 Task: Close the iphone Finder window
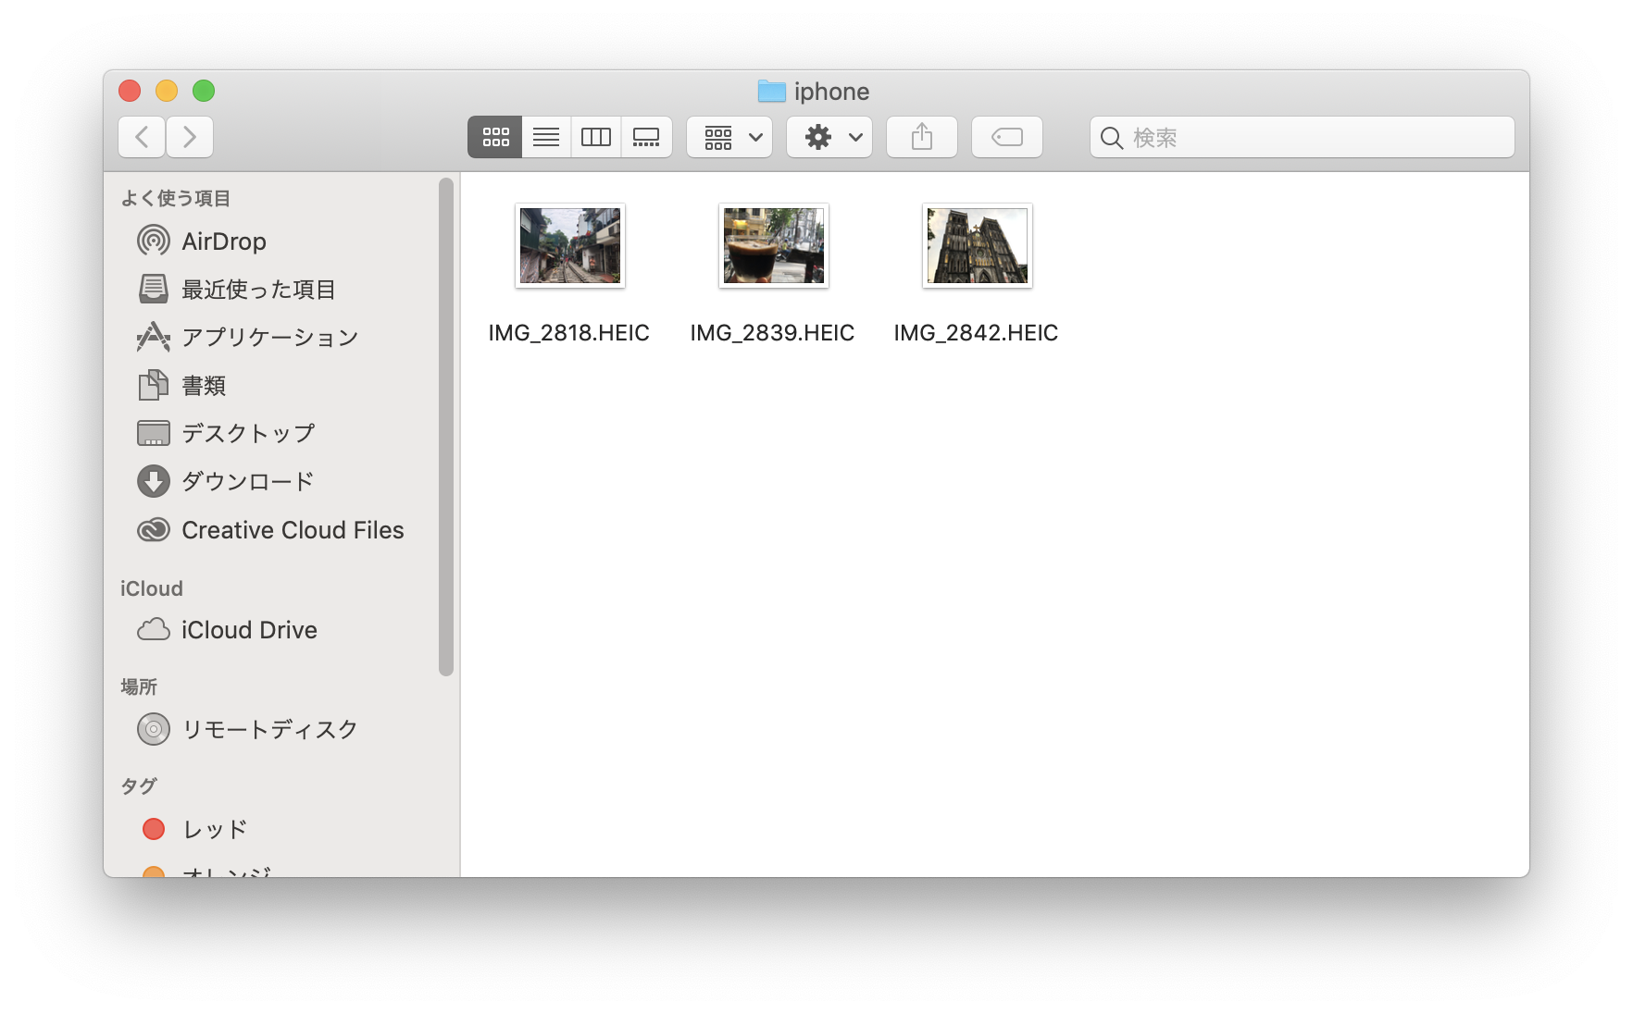click(130, 91)
